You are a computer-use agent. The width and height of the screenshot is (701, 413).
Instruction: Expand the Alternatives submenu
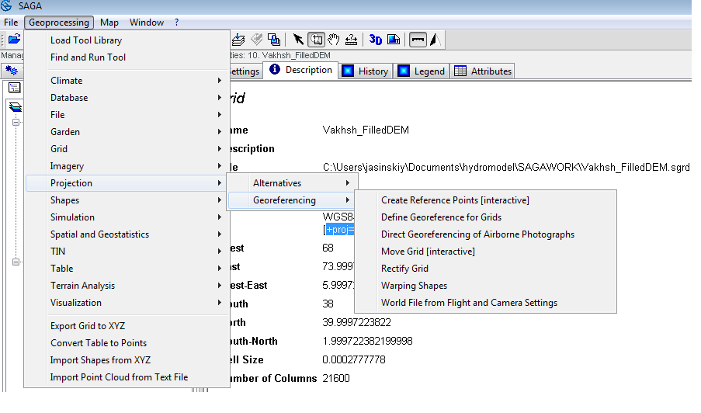tap(277, 183)
